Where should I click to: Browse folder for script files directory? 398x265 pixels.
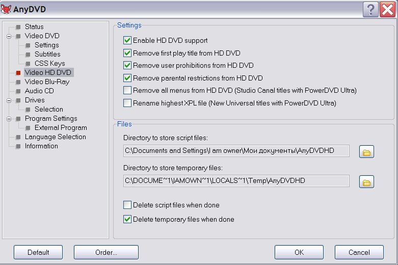tap(366, 151)
